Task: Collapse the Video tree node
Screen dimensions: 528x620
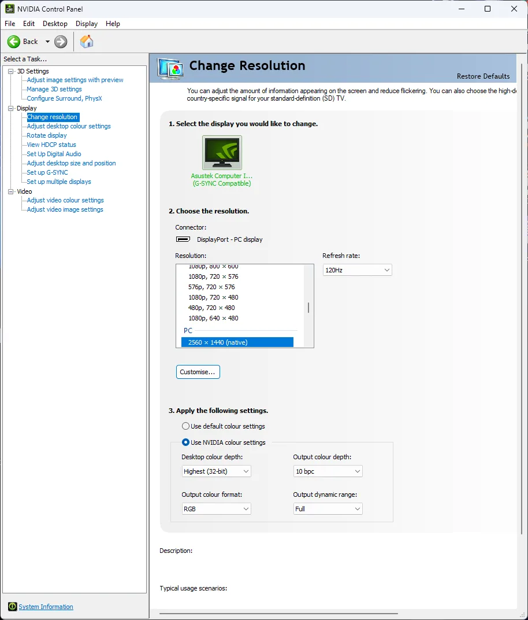Action: click(x=10, y=191)
